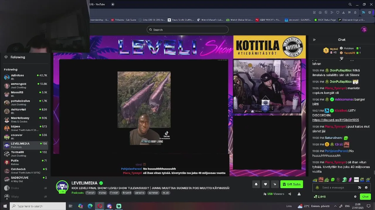This screenshot has width=375, height=210.
Task: Open the browser extensions cube icon
Action: click(x=370, y=12)
